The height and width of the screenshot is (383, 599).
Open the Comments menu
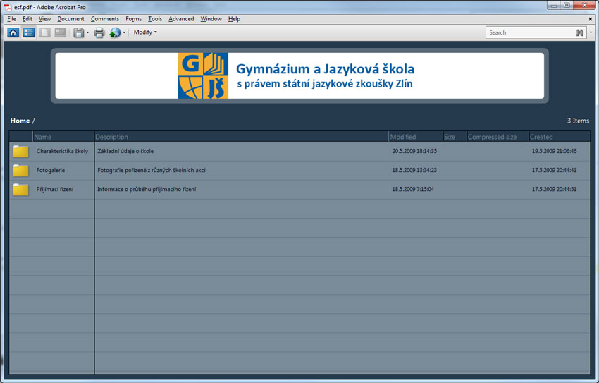pos(105,19)
